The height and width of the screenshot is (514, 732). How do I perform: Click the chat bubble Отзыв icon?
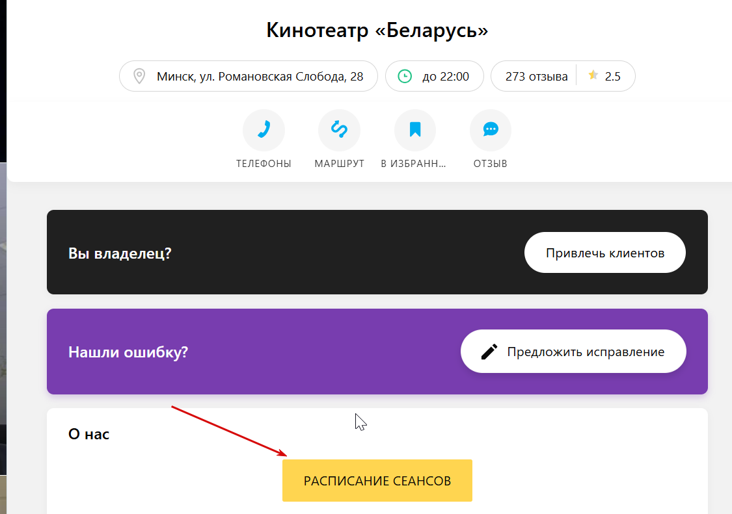pos(491,130)
